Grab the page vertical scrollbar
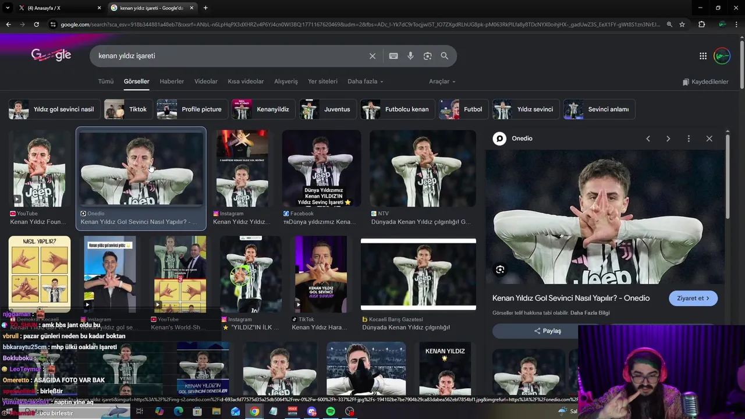 coord(742,64)
